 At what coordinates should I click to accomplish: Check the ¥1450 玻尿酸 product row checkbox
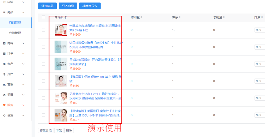click(43, 81)
